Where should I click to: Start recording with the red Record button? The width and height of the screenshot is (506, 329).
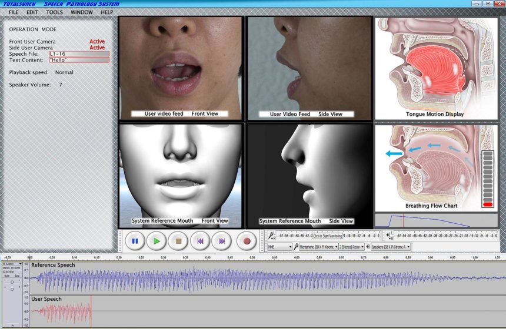pos(247,241)
